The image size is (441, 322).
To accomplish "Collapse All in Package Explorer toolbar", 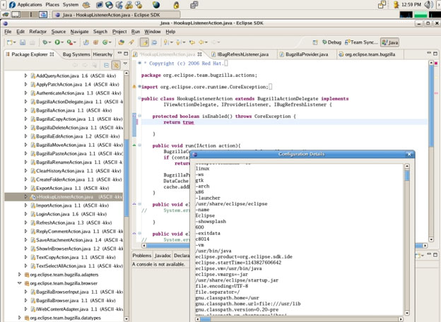I will 106,65.
